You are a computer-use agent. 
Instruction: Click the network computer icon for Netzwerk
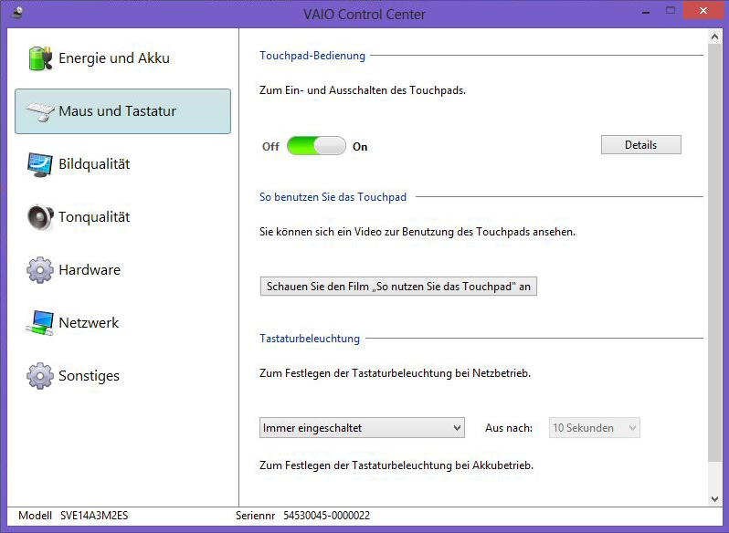pyautogui.click(x=40, y=323)
